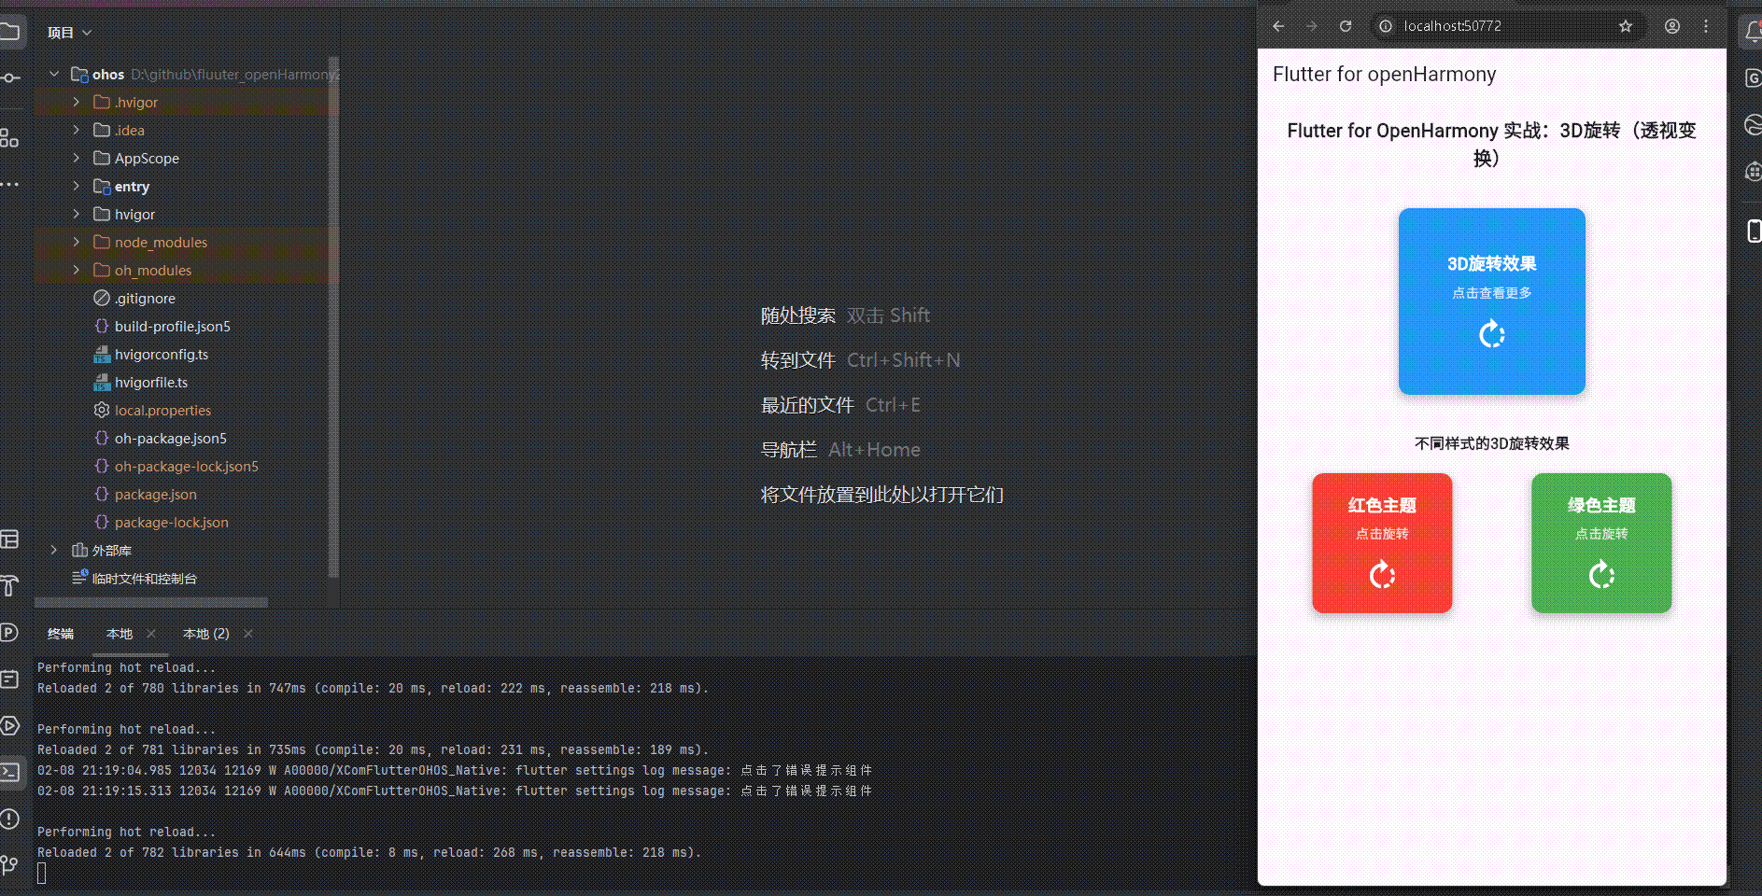
Task: Open the grid assistant icon in right sidebar
Action: (x=1753, y=172)
